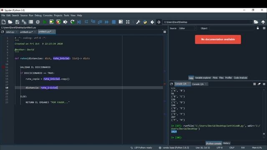Image resolution: width=267 pixels, height=150 pixels.
Task: Open the Run menu
Action: point(31,15)
